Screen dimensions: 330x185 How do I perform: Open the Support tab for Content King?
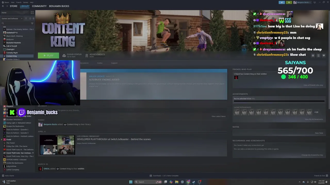click(x=114, y=63)
